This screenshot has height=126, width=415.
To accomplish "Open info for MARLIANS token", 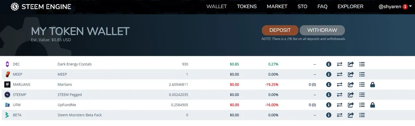I will [x=328, y=84].
